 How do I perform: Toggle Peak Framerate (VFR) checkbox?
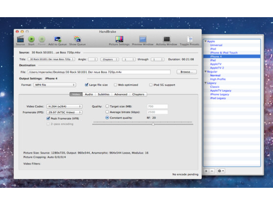point(48,118)
